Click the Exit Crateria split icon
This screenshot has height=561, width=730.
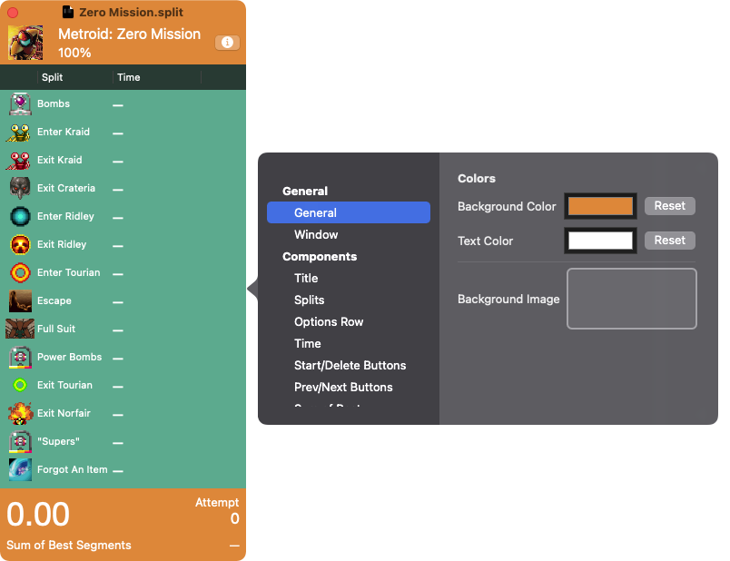[20, 189]
